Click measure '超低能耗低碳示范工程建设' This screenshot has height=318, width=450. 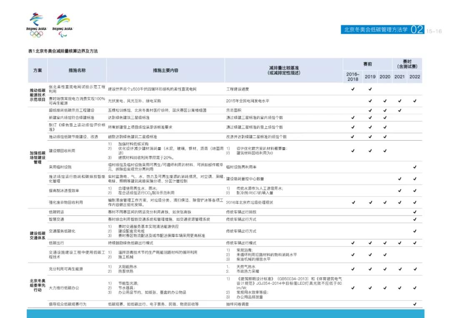point(72,110)
